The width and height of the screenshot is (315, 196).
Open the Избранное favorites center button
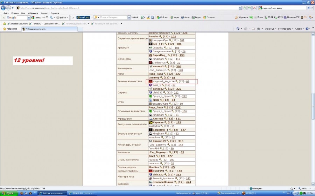(x=10, y=29)
